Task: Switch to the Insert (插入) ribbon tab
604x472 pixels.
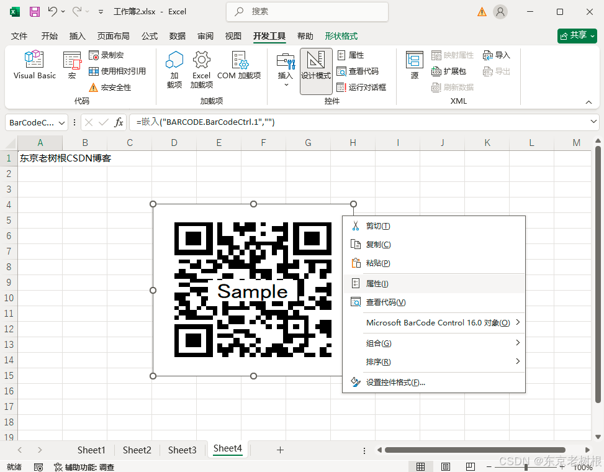Action: pos(78,36)
